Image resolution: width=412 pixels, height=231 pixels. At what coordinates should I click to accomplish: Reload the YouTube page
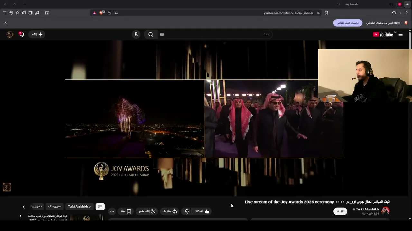394,13
